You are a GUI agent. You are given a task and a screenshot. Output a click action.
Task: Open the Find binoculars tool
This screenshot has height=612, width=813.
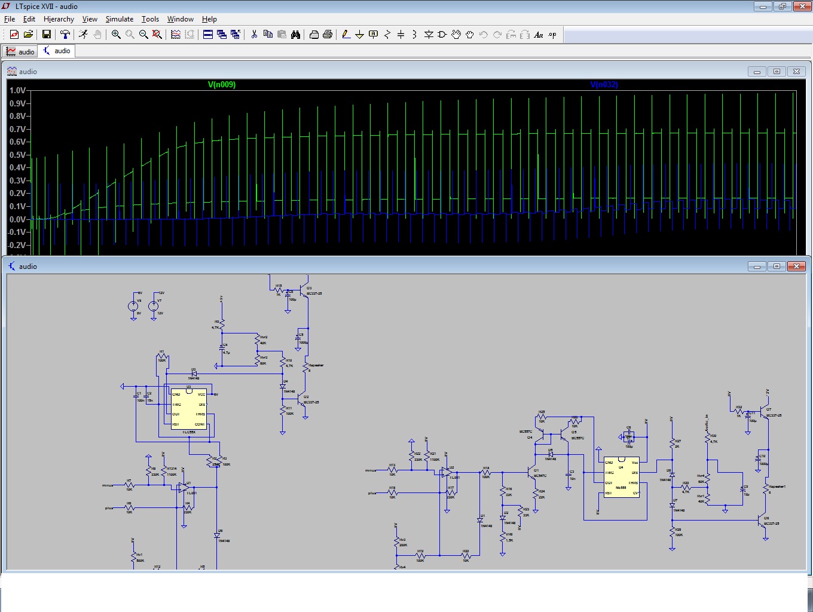pyautogui.click(x=295, y=35)
